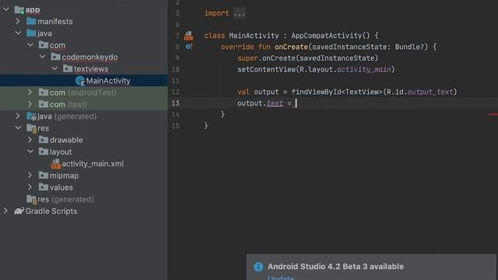The width and height of the screenshot is (498, 280).
Task: Expand the manifests folder
Action: pyautogui.click(x=18, y=21)
